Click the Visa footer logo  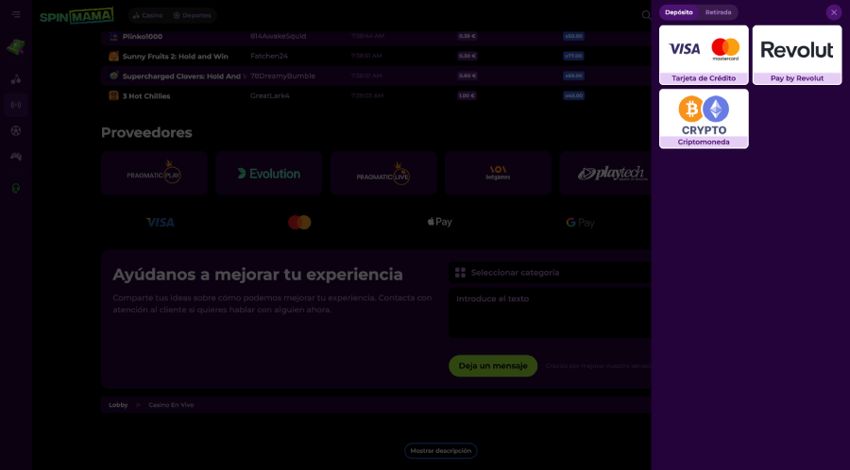coord(160,223)
